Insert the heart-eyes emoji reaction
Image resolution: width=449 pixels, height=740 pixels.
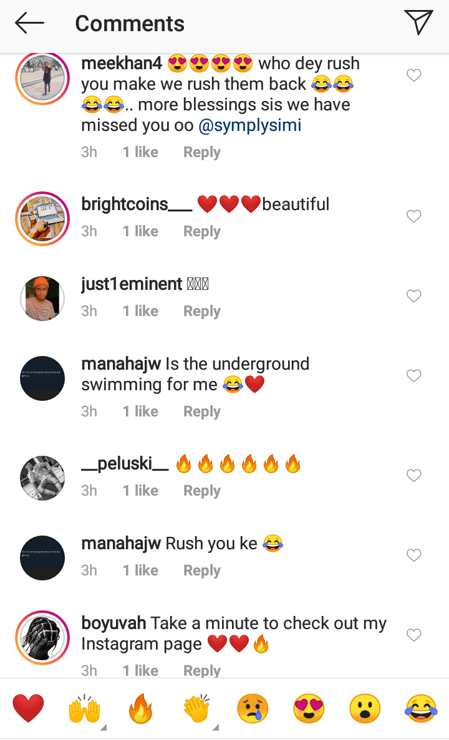pyautogui.click(x=309, y=708)
